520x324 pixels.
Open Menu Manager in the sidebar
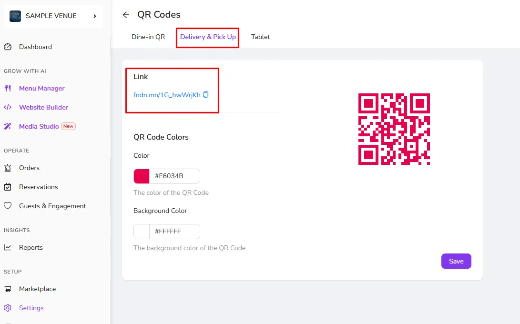[x=42, y=88]
